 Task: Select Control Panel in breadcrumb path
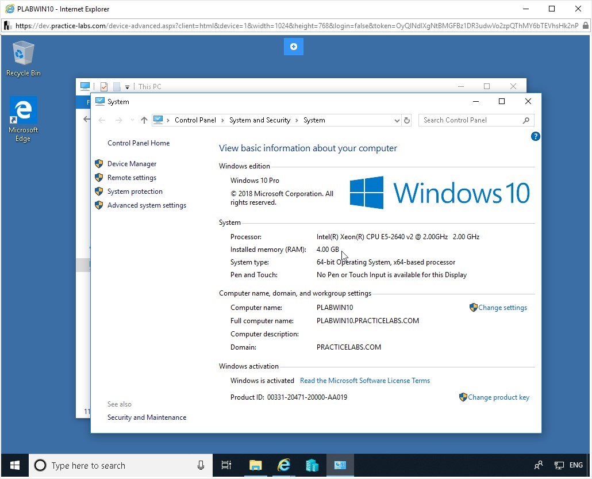(195, 120)
